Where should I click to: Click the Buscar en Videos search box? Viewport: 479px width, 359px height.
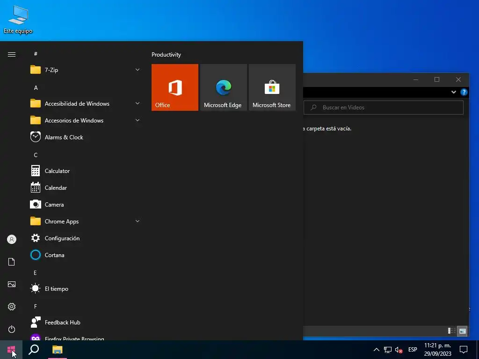384,108
